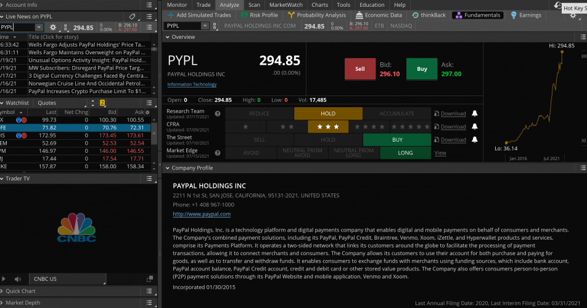Screen dimensions: 587x308
Task: Open the watchlist column settings gear
Action: [x=147, y=112]
